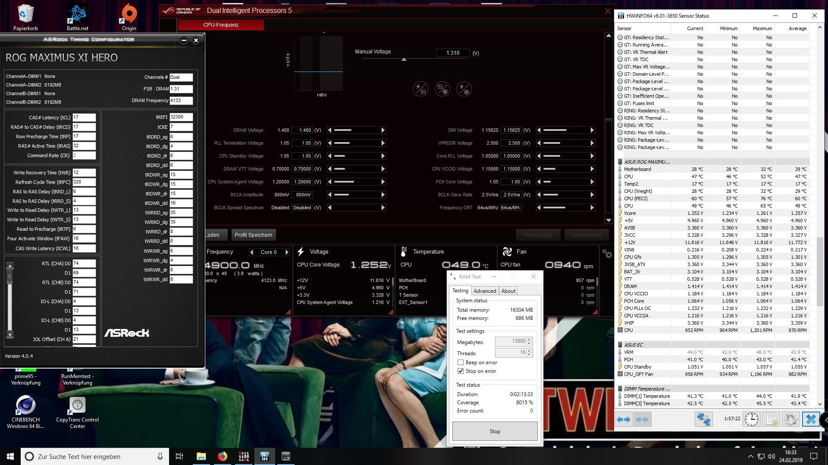This screenshot has width=828, height=465.
Task: Click Windows search box on taskbar
Action: coord(95,456)
